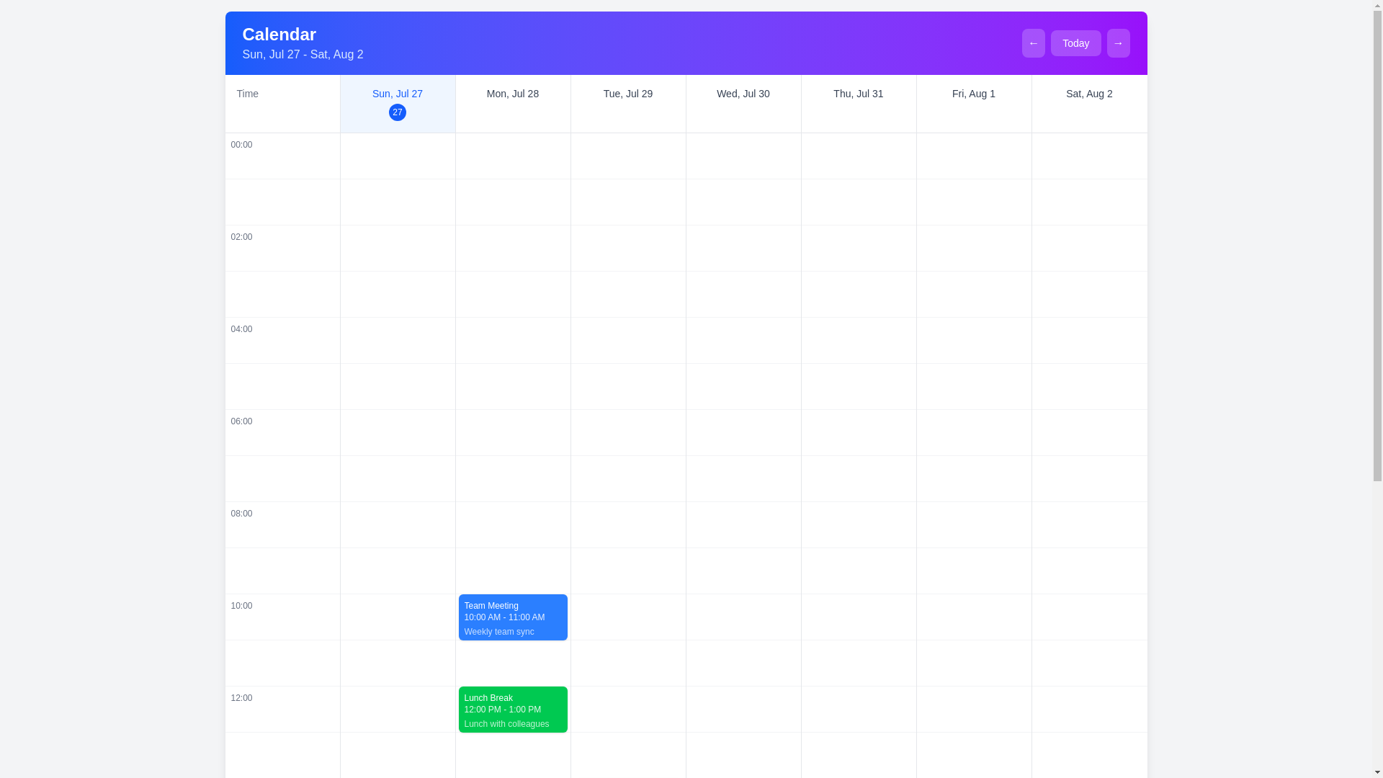The image size is (1383, 778).
Task: Select the Fri, Aug 1 column header
Action: tap(974, 104)
